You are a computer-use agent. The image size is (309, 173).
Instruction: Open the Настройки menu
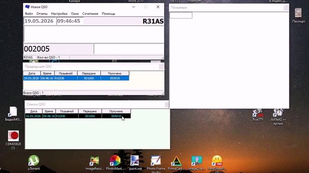coord(59,14)
